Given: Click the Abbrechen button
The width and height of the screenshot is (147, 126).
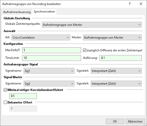Looking at the screenshot, I should coord(135,121).
